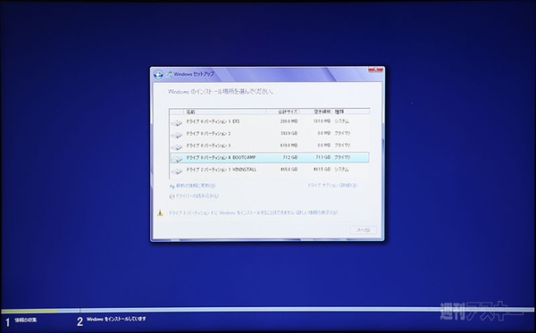Select the drive icon of Drive 0 Partition 2
The width and height of the screenshot is (536, 333).
pos(177,135)
